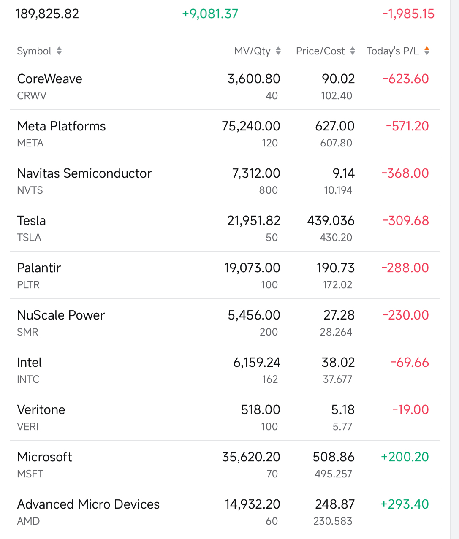Screen dimensions: 459x539
Task: Select the Microsoft MSFT holding
Action: [44, 457]
